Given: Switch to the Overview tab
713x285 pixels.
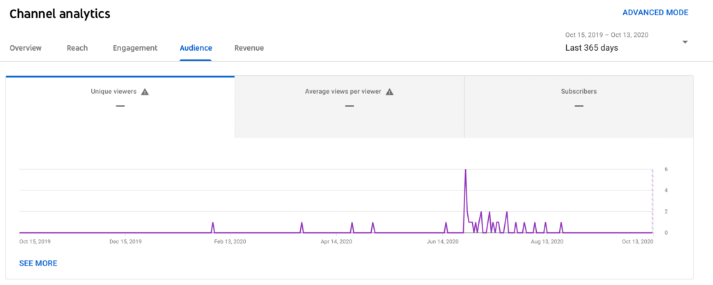Looking at the screenshot, I should pyautogui.click(x=26, y=48).
